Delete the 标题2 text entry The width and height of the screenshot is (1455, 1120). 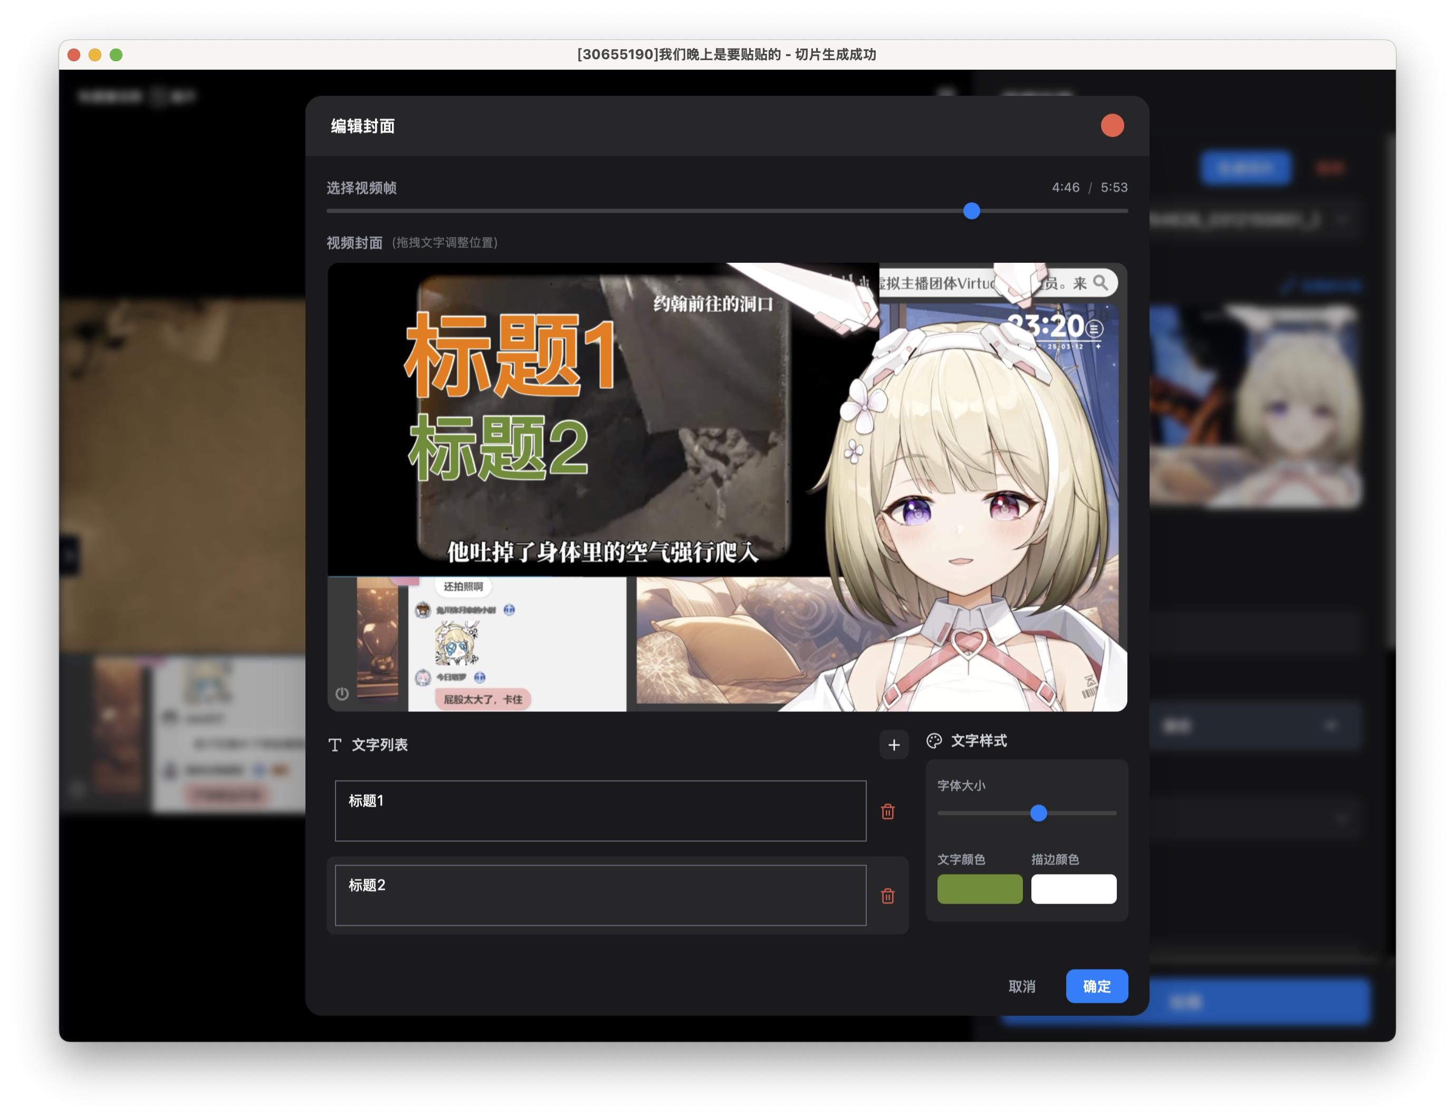[x=887, y=896]
